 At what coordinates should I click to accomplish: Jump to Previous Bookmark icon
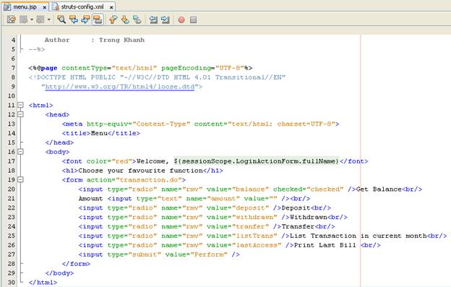[113, 20]
